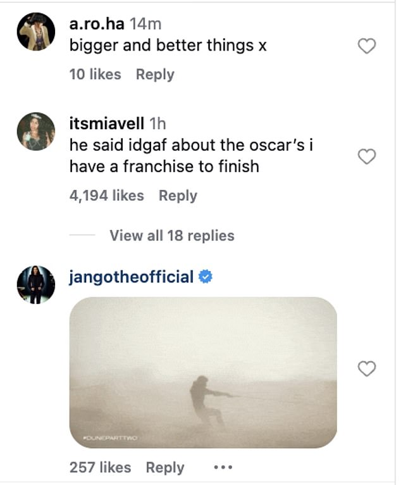This screenshot has height=485, width=401.
Task: Reply to a.ro.ha's comment
Action: (155, 74)
